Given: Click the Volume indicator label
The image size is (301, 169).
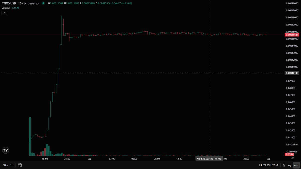Looking at the screenshot, I should (x=6, y=8).
